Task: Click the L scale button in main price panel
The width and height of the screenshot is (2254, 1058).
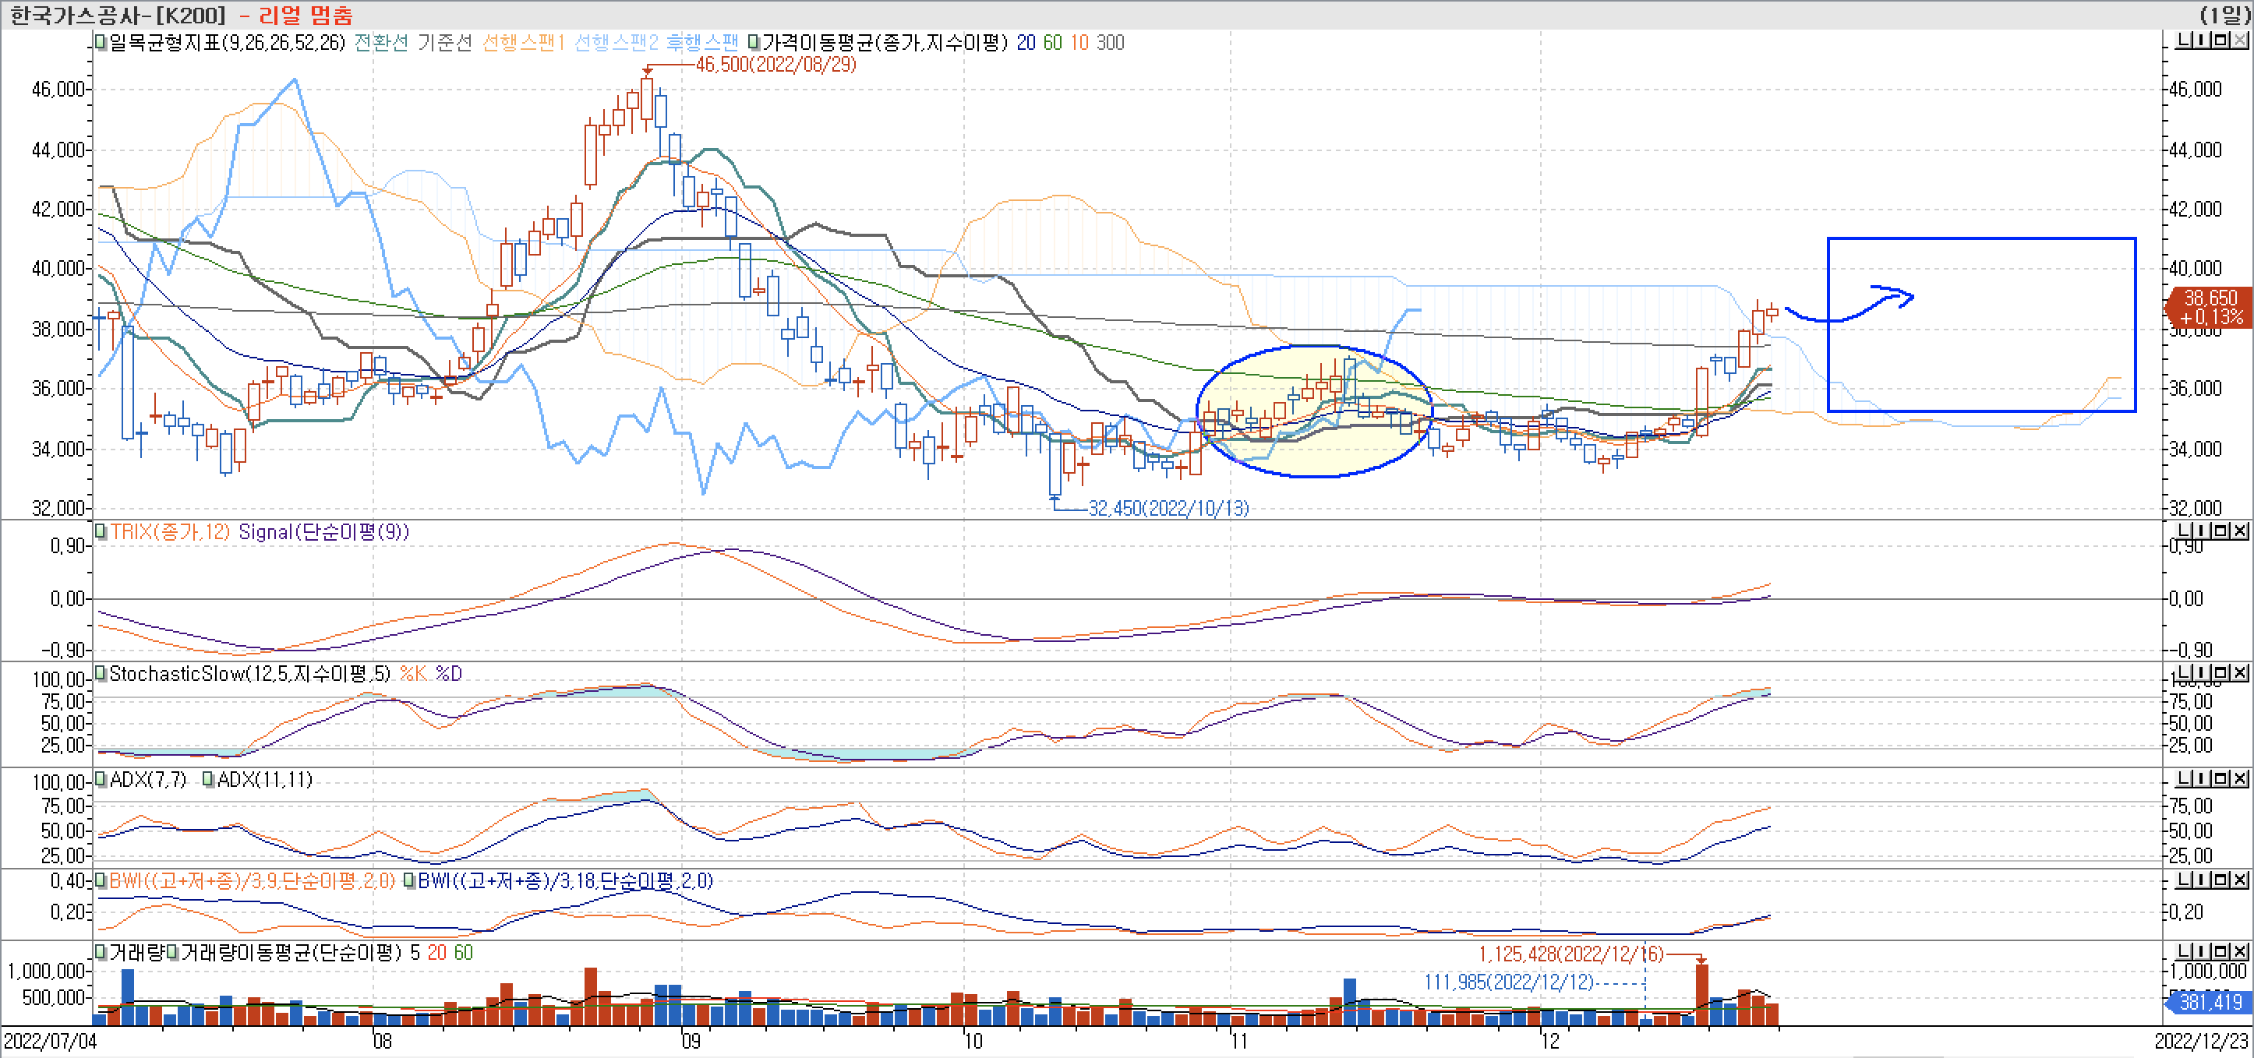Action: 2184,41
